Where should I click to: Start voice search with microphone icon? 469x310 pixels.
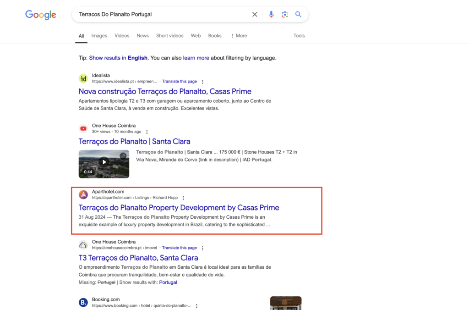point(271,14)
